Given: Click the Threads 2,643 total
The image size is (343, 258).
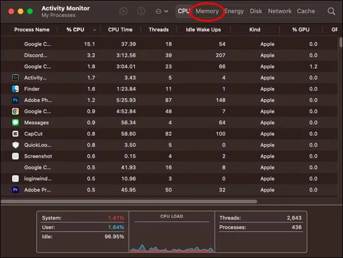Looking at the screenshot, I should pos(294,218).
